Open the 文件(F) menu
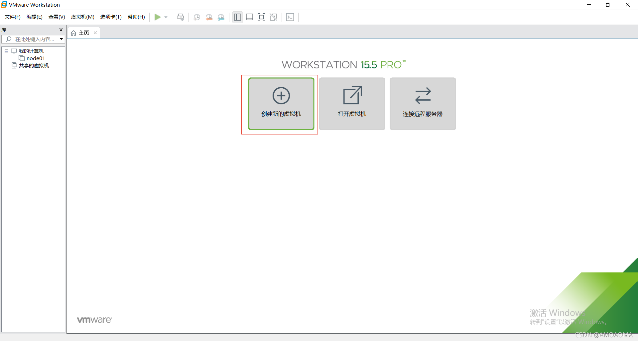 click(x=13, y=17)
